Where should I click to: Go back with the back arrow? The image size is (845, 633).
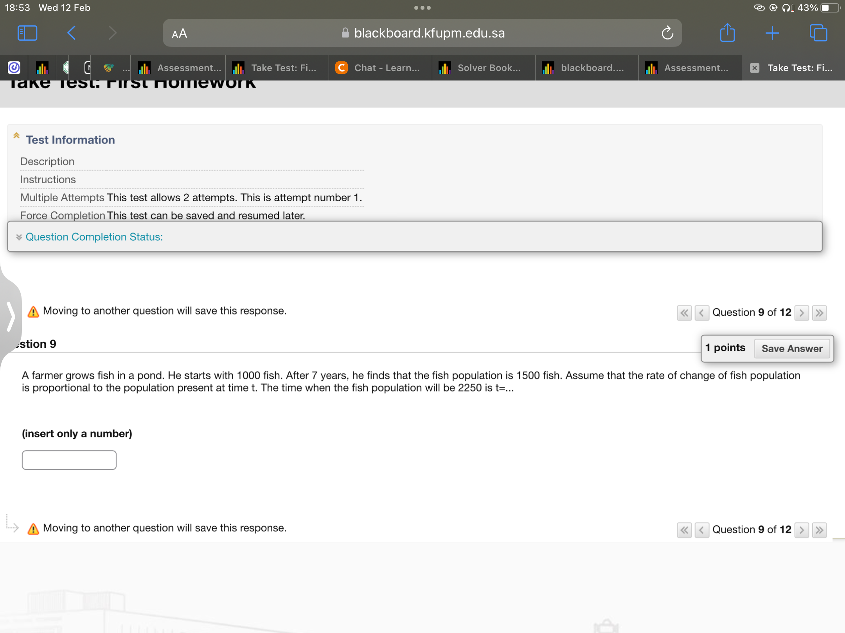click(71, 33)
